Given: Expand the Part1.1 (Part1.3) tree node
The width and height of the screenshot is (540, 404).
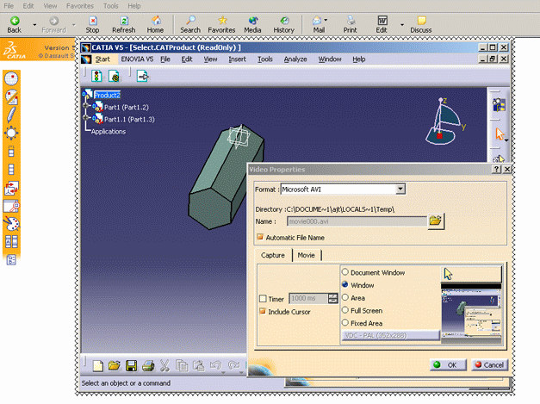Looking at the screenshot, I should click(x=85, y=117).
